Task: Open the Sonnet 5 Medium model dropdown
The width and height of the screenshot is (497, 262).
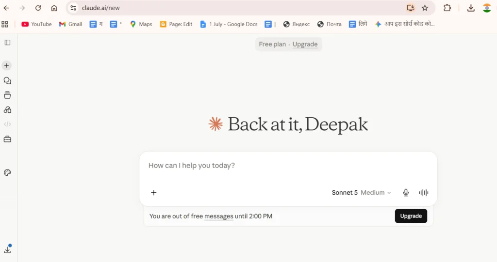Action: tap(361, 192)
